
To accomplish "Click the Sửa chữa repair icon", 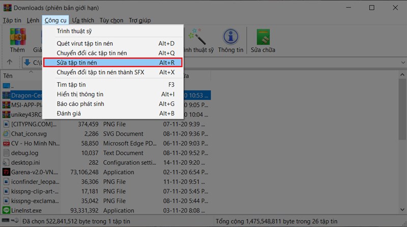I will (x=263, y=37).
